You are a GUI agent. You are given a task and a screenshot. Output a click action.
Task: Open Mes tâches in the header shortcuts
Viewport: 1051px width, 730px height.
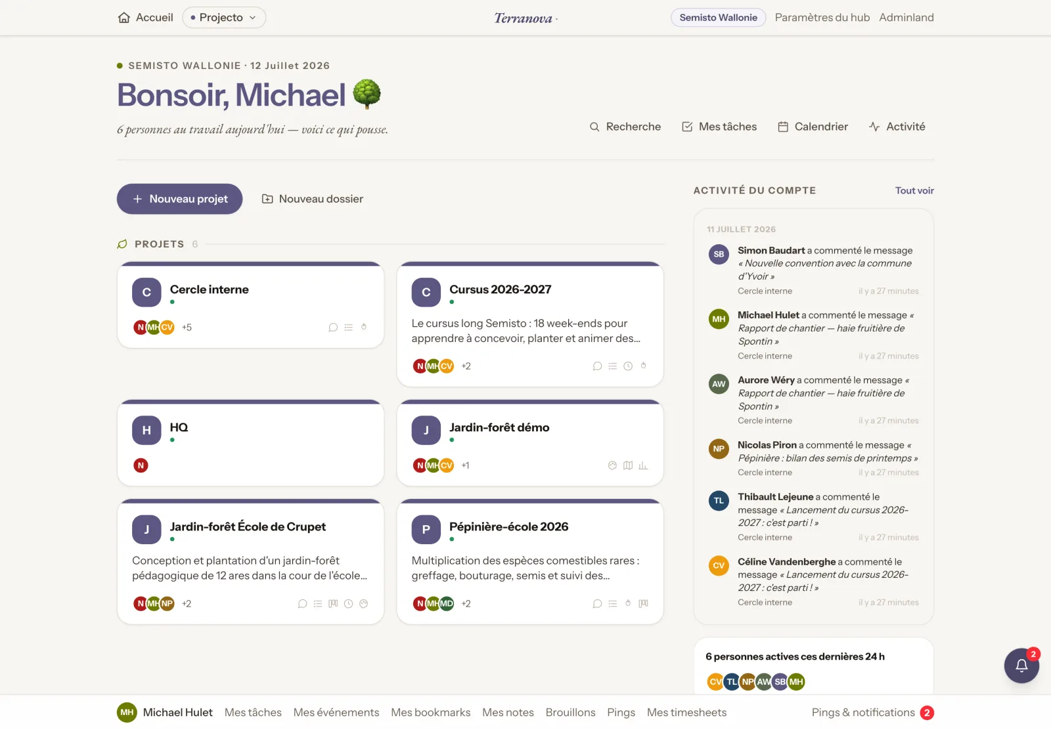point(719,127)
